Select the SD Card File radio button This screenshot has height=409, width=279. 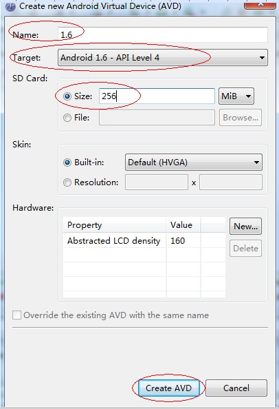[x=67, y=118]
